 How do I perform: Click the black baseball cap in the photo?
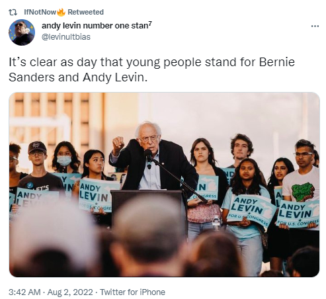tap(37, 147)
